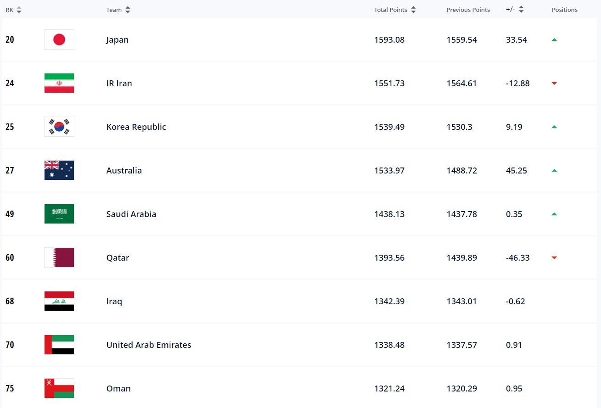Click the Qatar flag icon
The height and width of the screenshot is (408, 601).
click(59, 257)
